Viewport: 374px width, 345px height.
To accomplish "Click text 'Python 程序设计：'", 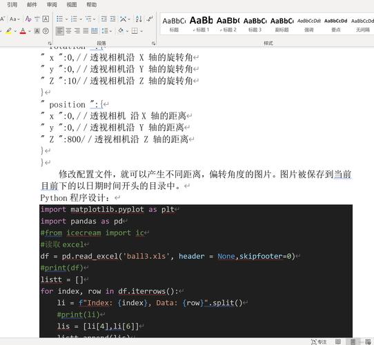I will pyautogui.click(x=75, y=198).
